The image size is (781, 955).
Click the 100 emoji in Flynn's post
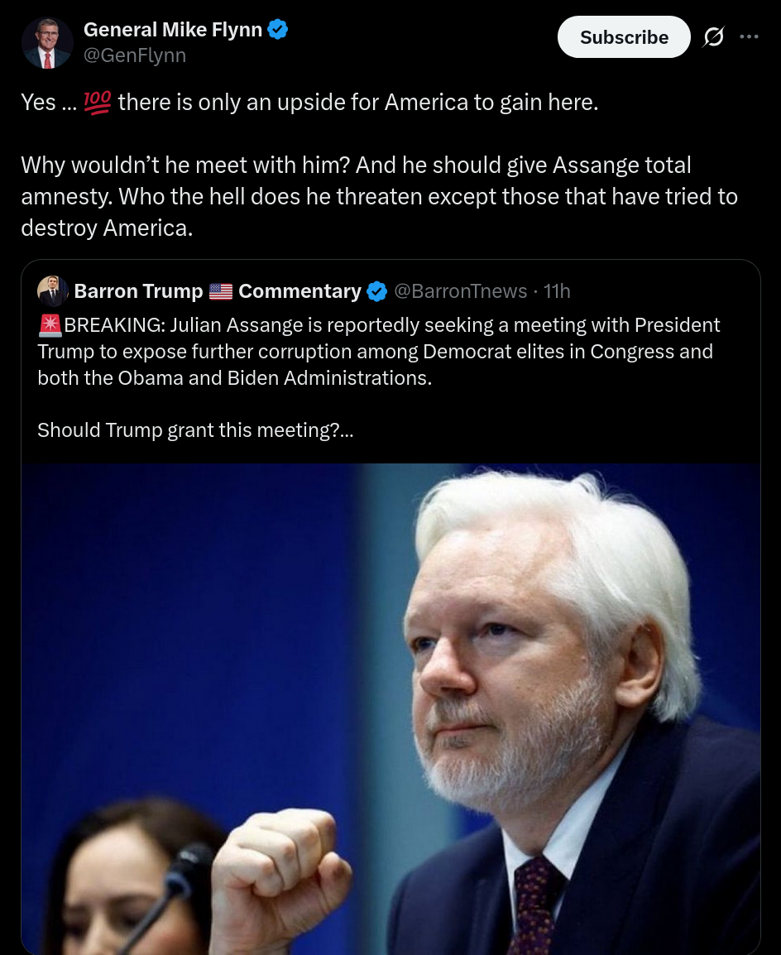pos(98,103)
